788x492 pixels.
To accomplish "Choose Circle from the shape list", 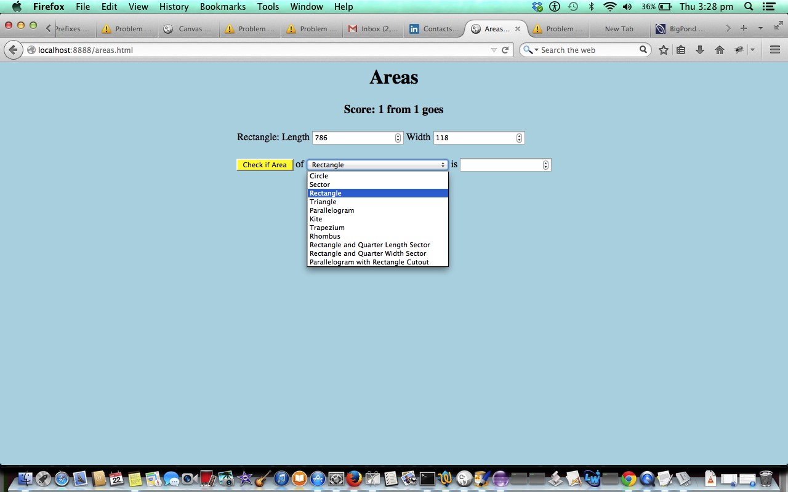I will (x=319, y=176).
